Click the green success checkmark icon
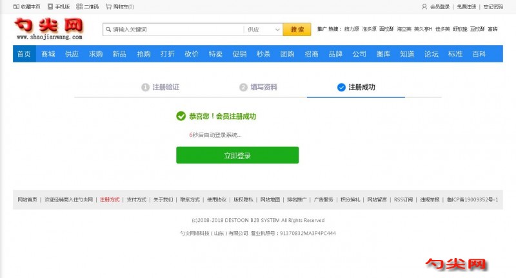This screenshot has height=278, width=516. point(181,116)
